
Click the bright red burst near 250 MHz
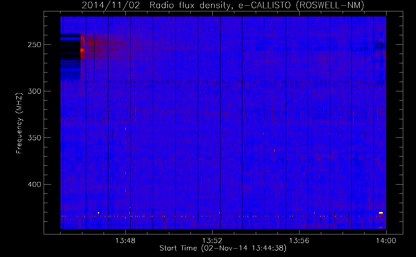tap(82, 48)
